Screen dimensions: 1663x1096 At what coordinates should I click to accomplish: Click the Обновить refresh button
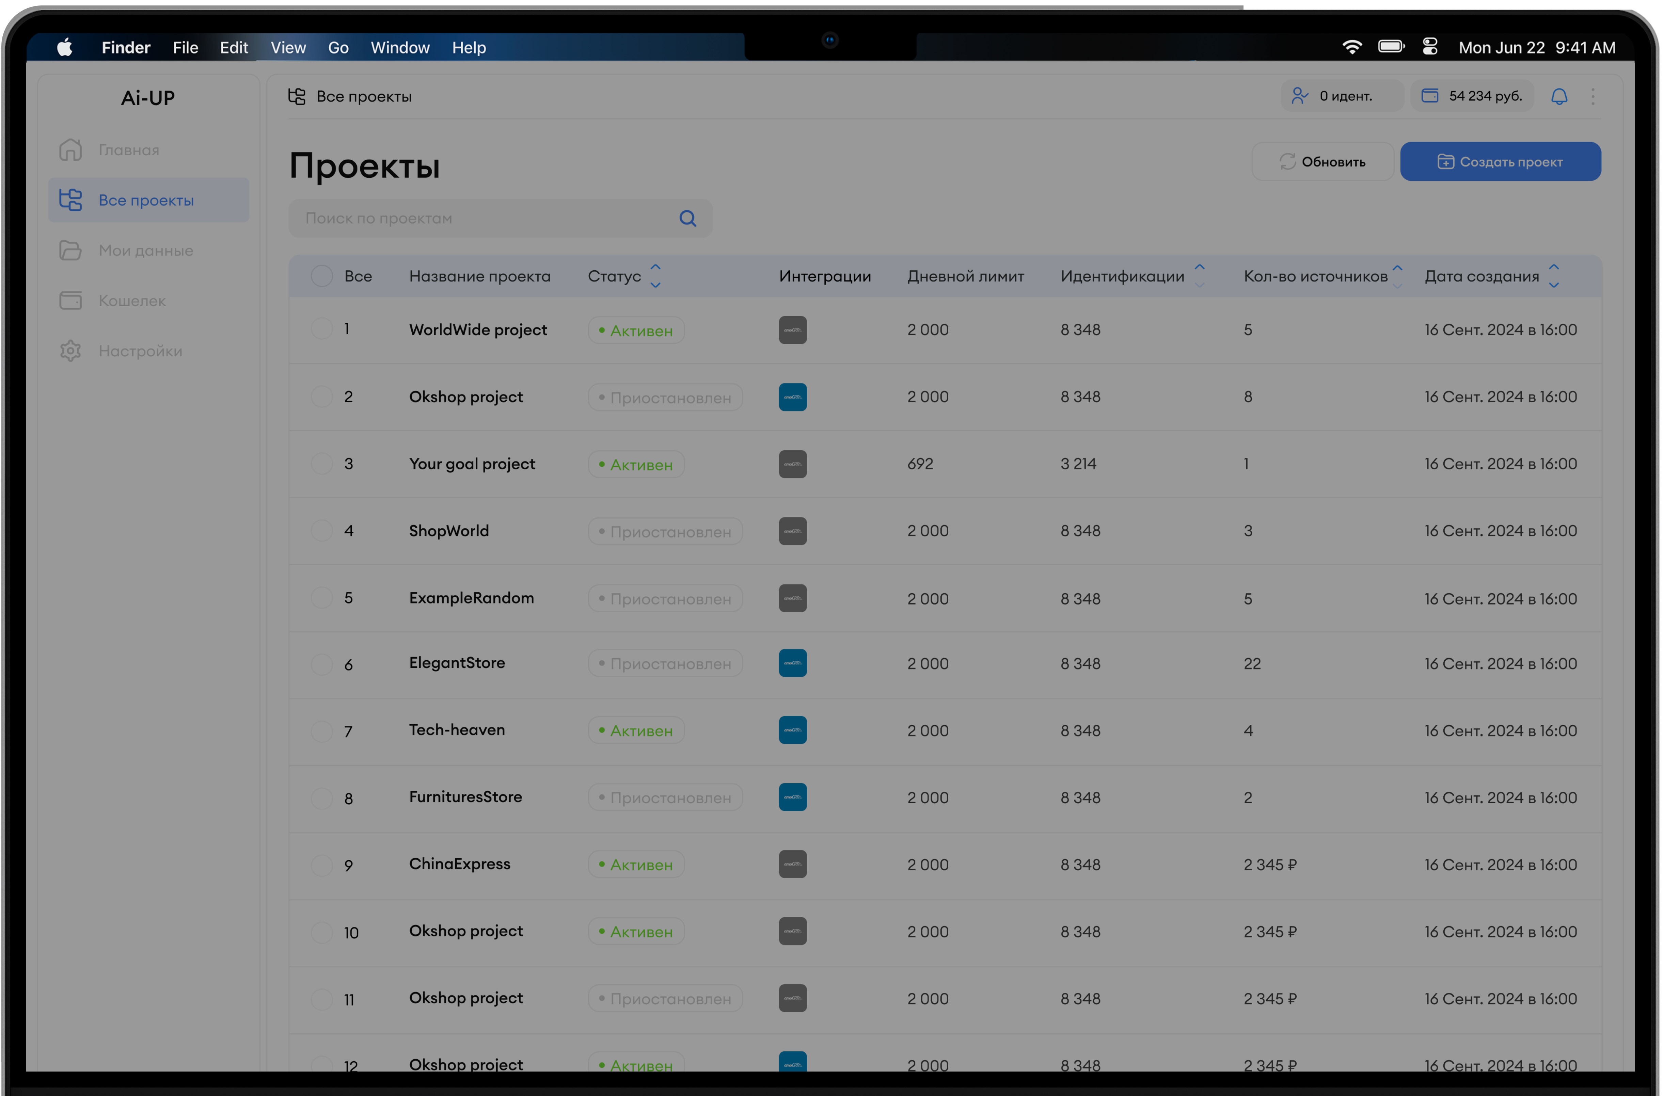(x=1322, y=161)
